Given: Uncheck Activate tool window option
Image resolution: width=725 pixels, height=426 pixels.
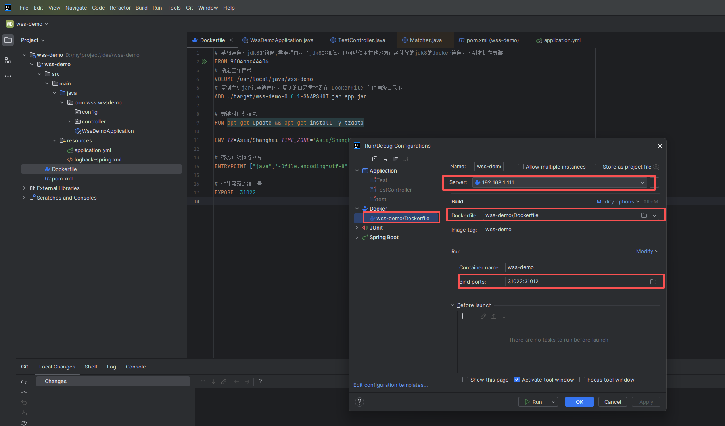Looking at the screenshot, I should click(x=517, y=380).
